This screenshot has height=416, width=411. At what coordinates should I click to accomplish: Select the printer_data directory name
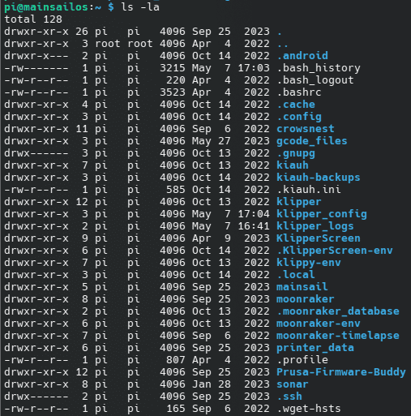[x=315, y=348]
